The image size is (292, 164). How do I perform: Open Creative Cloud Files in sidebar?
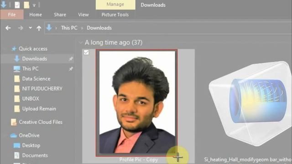41,122
